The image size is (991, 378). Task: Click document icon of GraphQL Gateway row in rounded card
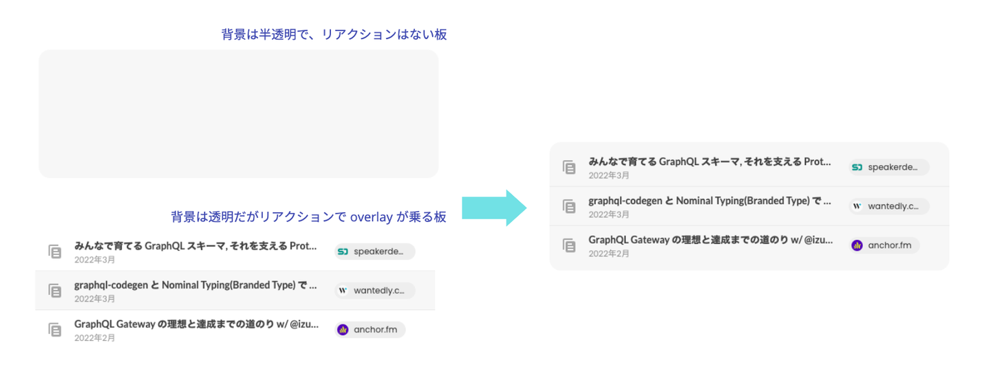[x=569, y=245]
